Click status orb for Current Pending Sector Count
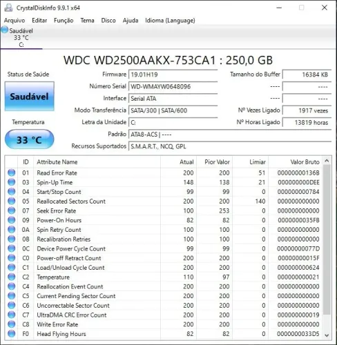Screen dimensions: 337x345 (12, 296)
